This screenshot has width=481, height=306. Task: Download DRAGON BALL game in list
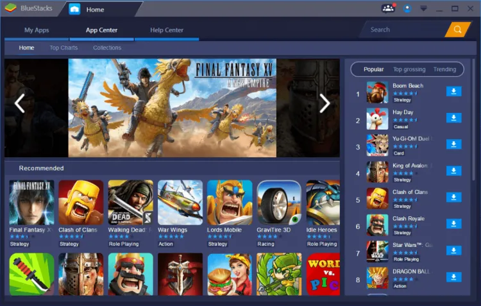pyautogui.click(x=453, y=277)
